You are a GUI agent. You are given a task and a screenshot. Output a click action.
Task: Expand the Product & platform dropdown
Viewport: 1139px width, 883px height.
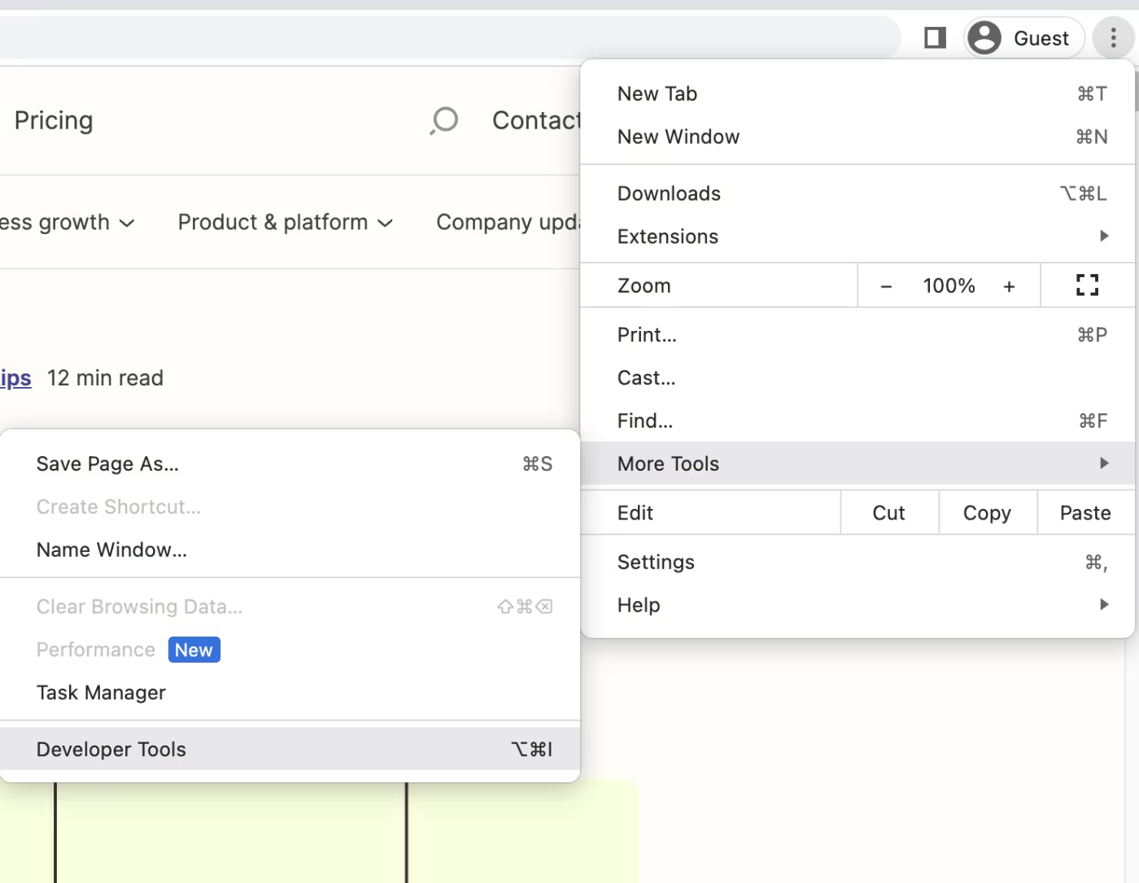(x=284, y=221)
